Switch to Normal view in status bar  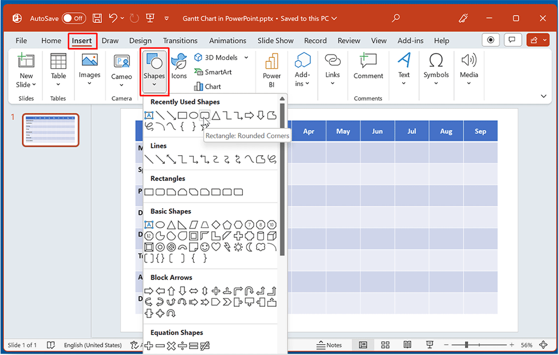(363, 345)
